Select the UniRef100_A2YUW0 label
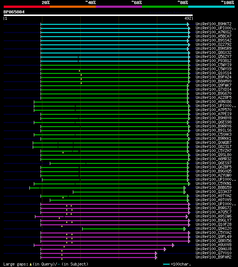This screenshot has width=238, height=267. 213,175
